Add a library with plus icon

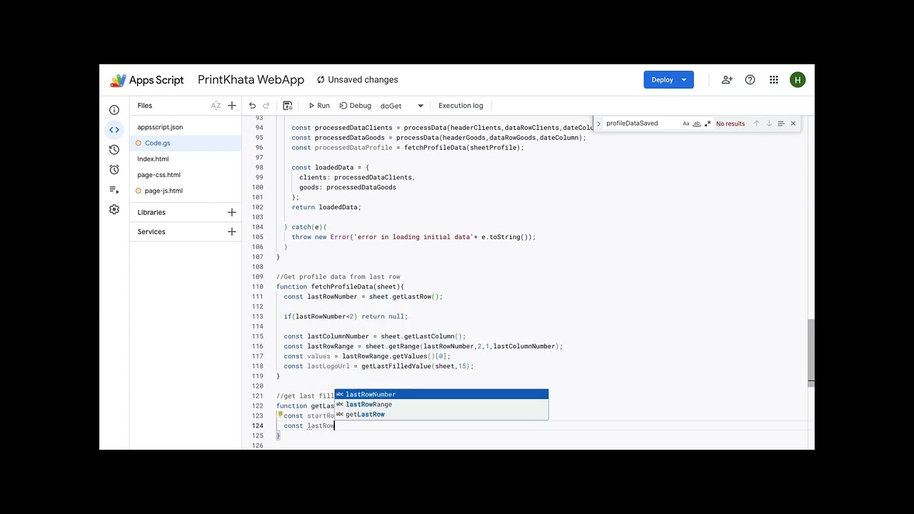point(231,212)
